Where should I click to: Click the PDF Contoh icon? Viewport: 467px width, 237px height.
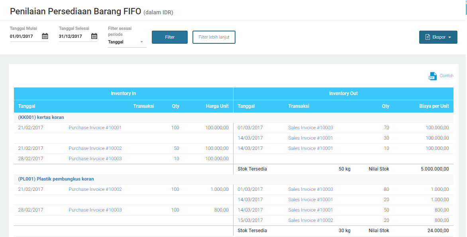[433, 76]
